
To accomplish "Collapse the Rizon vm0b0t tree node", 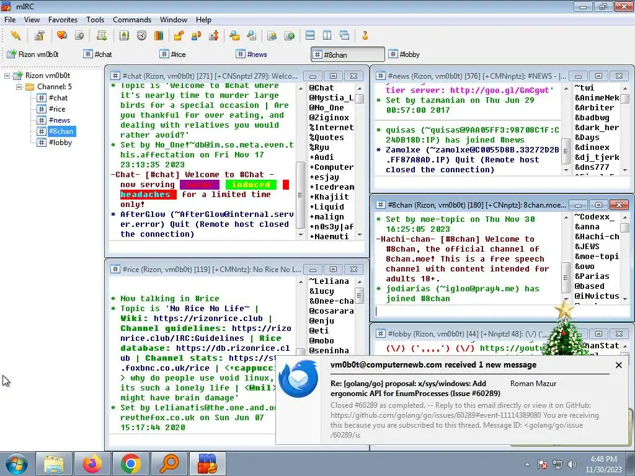I will (7, 76).
